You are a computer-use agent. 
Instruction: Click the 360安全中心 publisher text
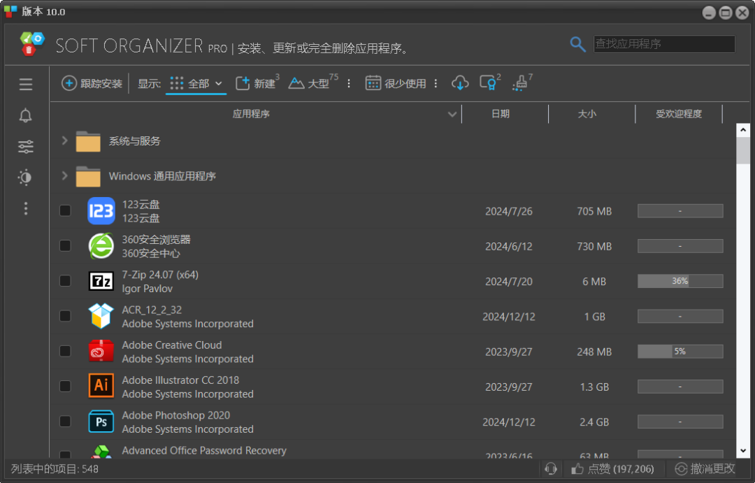point(151,253)
